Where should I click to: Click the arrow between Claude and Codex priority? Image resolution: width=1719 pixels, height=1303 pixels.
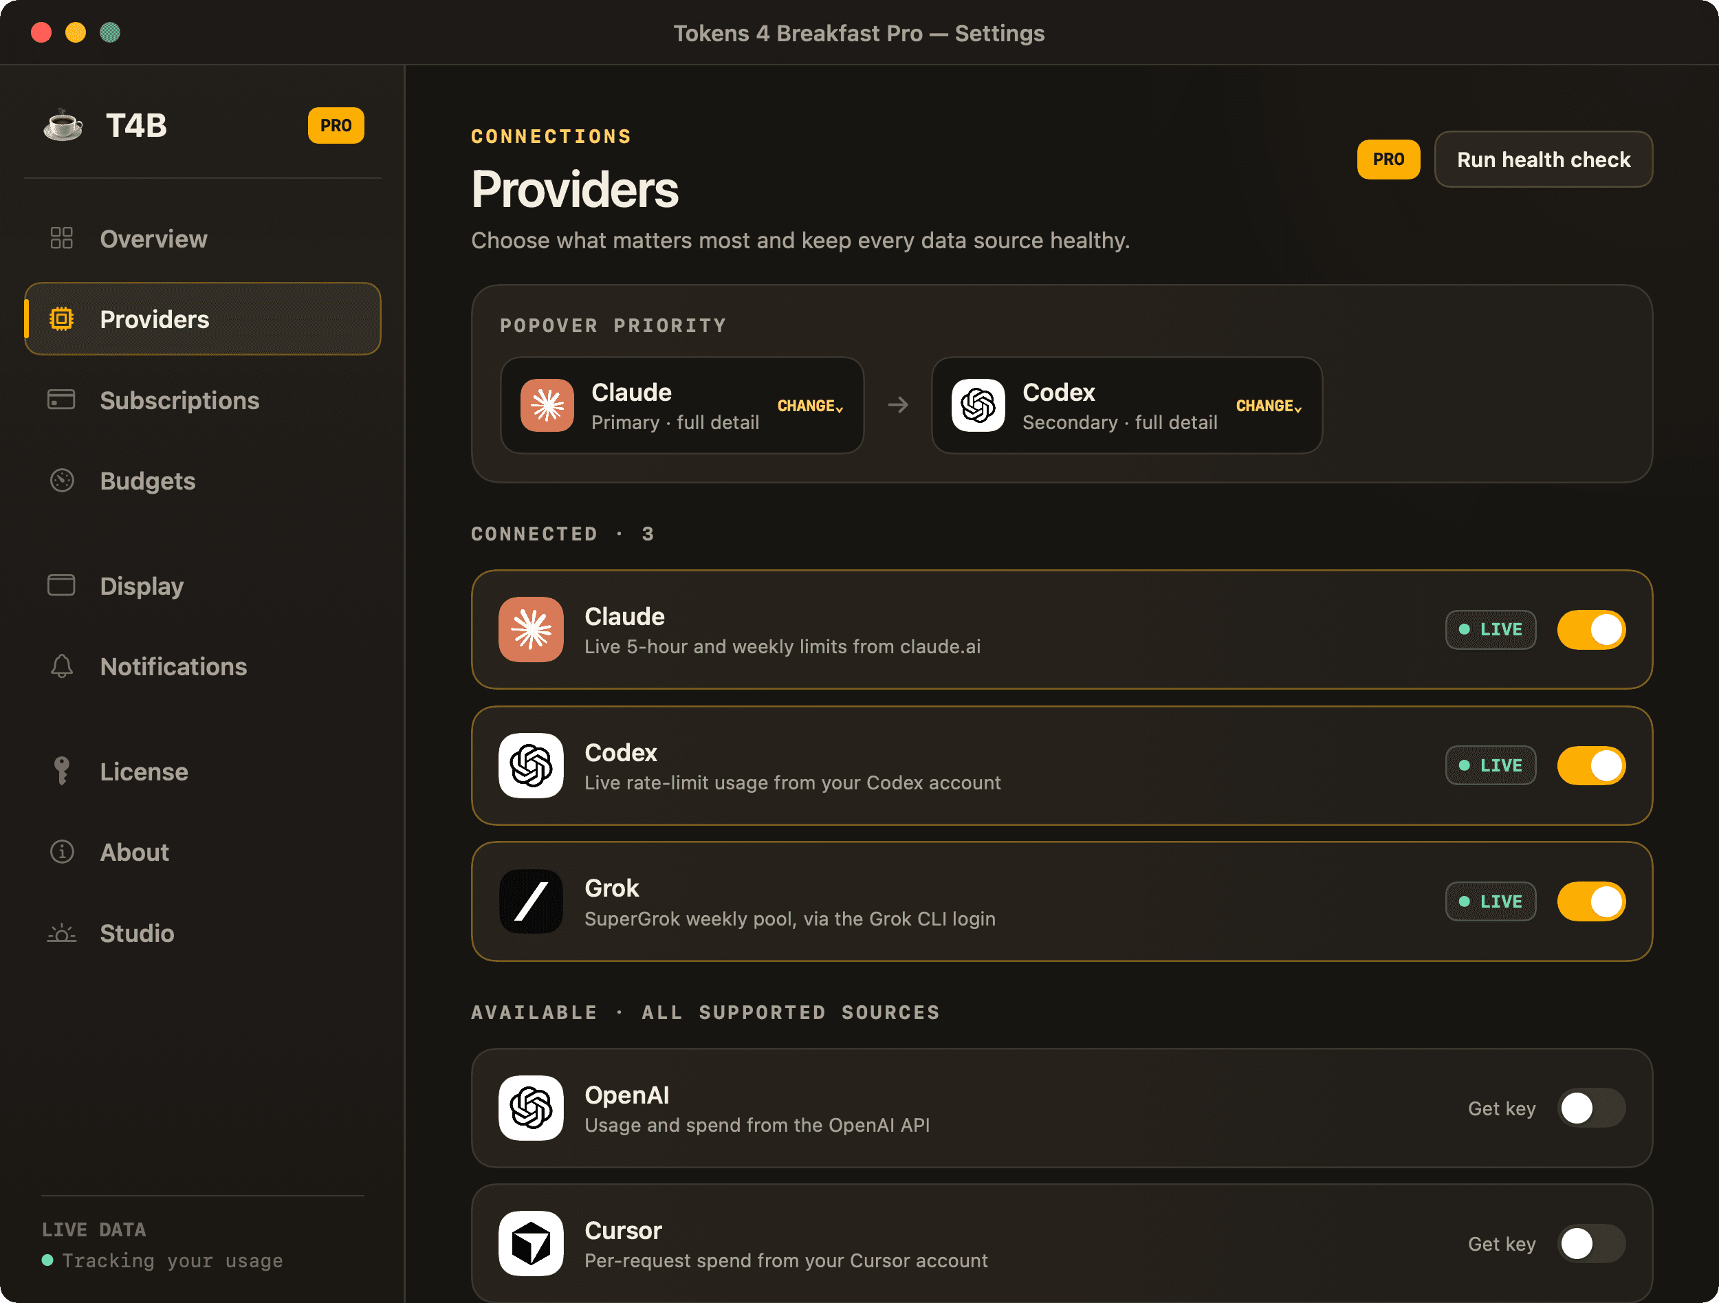(897, 405)
